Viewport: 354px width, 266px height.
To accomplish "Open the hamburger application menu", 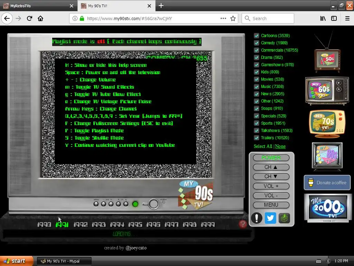I will coord(347,18).
